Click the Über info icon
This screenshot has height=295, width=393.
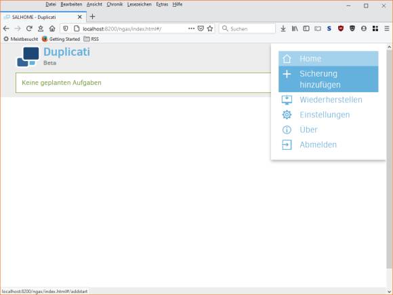click(x=287, y=130)
